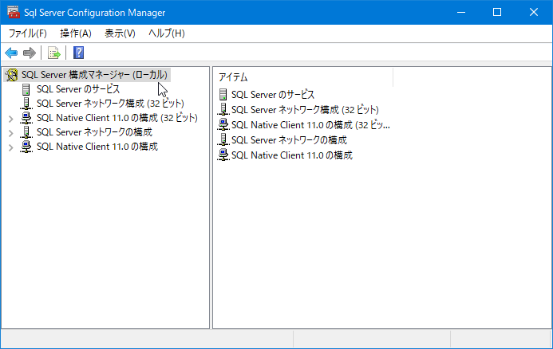
Task: Click the Export List toolbar icon
Action: pyautogui.click(x=53, y=53)
